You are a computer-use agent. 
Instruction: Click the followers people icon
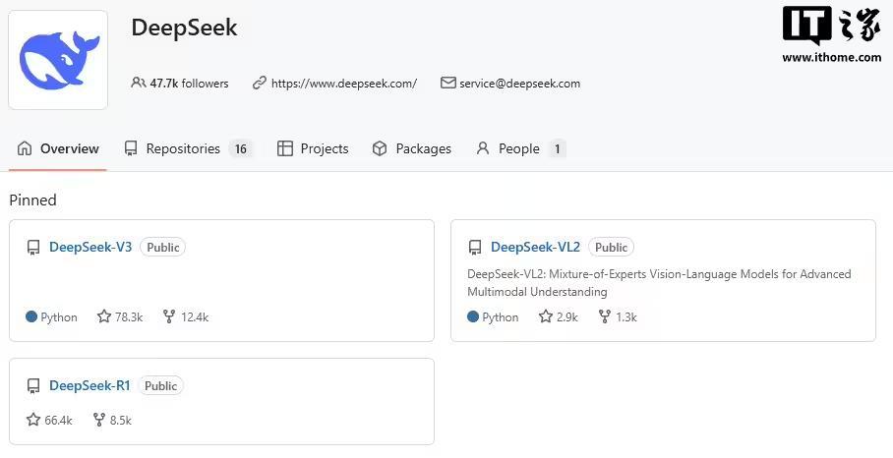pyautogui.click(x=139, y=84)
